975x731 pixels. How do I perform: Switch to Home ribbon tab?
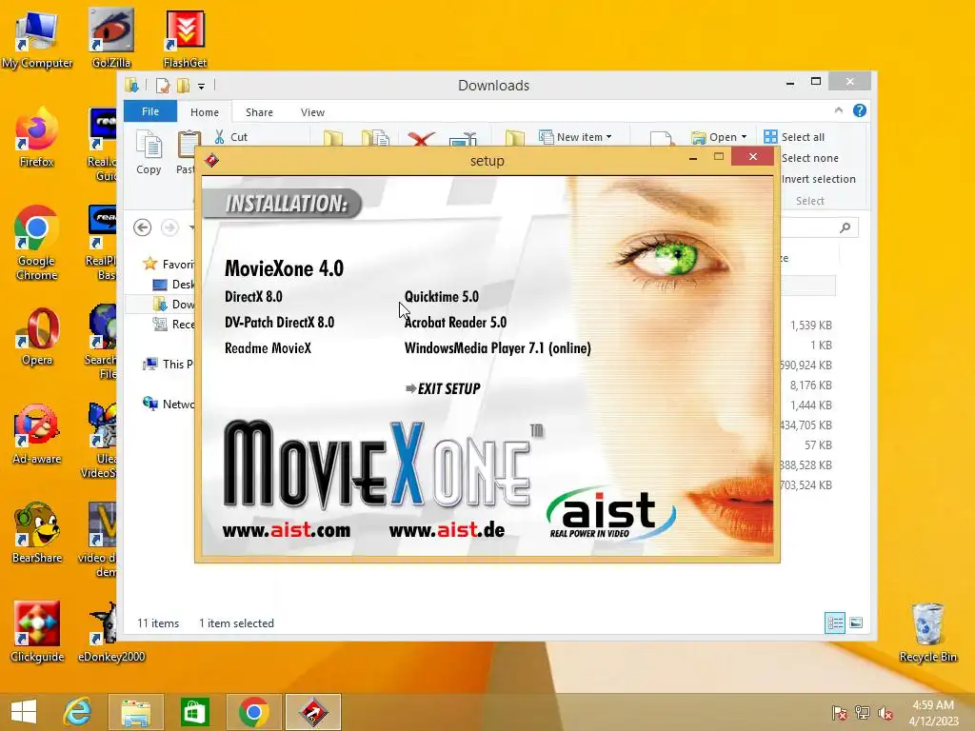pos(205,112)
